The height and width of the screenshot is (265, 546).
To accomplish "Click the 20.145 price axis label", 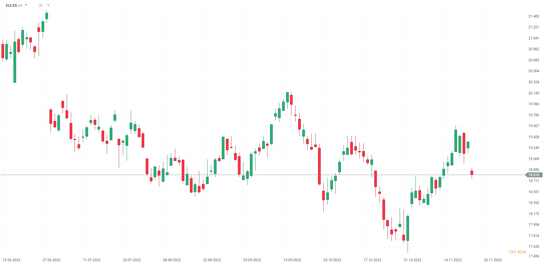I will pos(534,93).
